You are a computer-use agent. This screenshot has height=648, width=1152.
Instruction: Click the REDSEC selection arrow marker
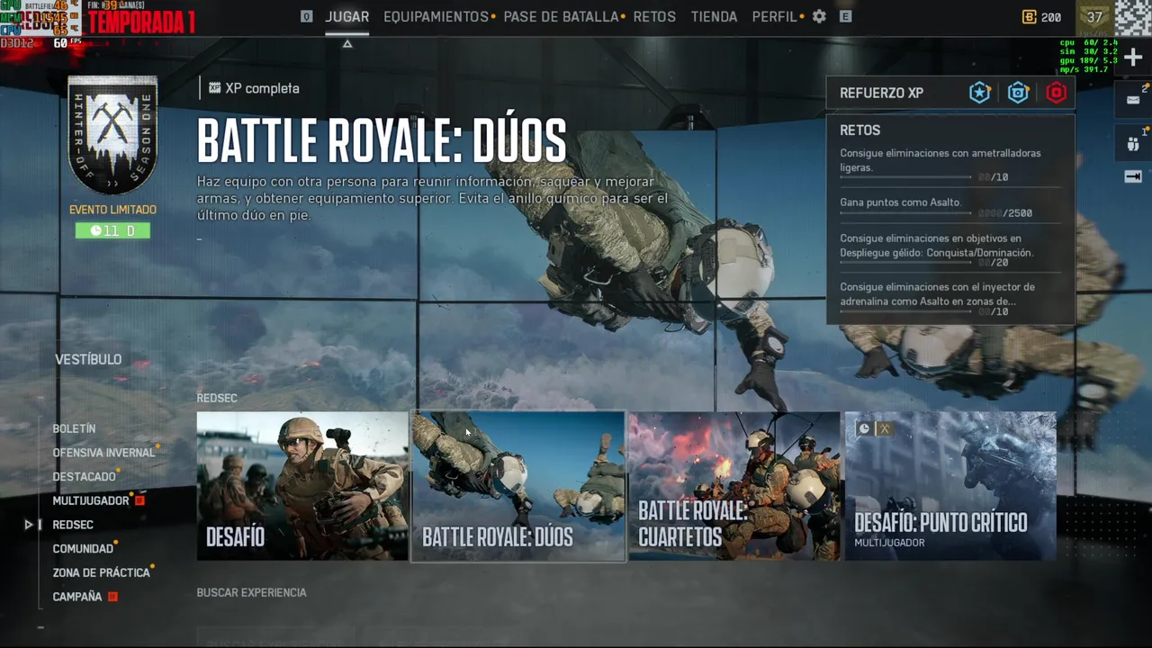pyautogui.click(x=29, y=525)
